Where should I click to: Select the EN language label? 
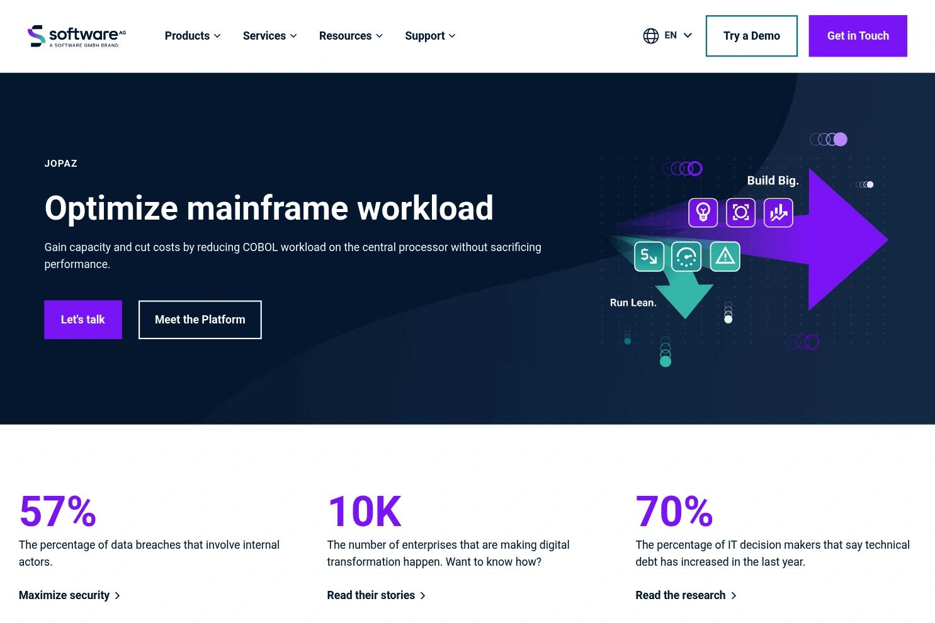[671, 35]
